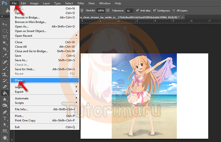Choose Close and Go to Bridge...
221x142 pixels.
[x=45, y=51]
